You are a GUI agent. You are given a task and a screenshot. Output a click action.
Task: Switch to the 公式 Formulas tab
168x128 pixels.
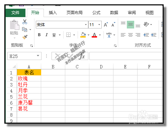pos(96,13)
